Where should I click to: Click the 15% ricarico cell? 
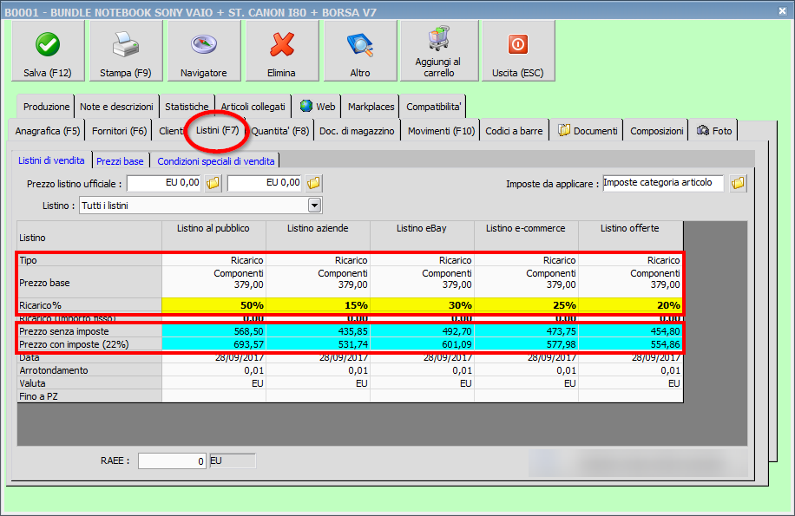coord(318,305)
